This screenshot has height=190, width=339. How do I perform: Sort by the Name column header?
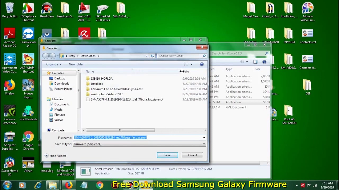click(90, 72)
